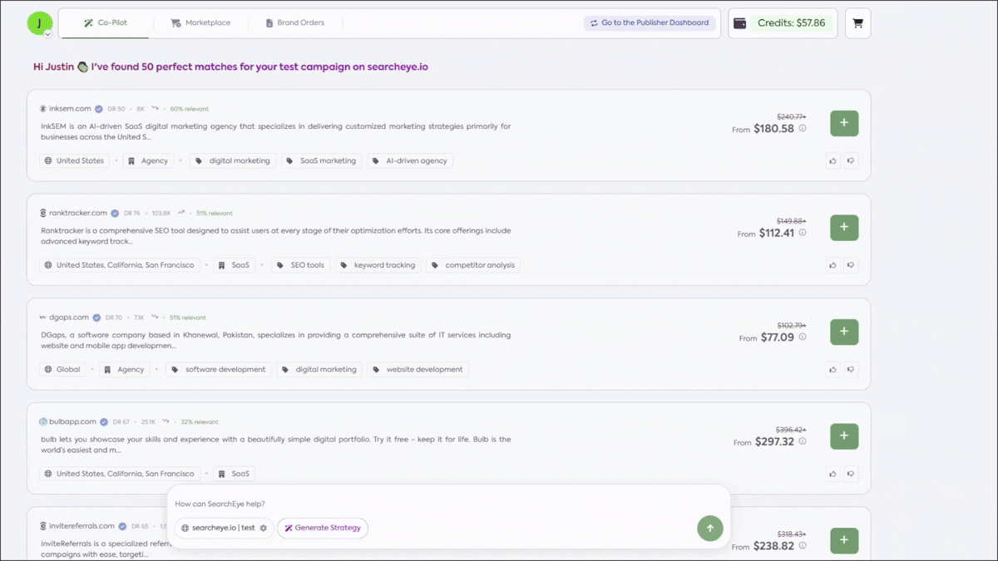Add ranktracker.com using green plus button

coord(844,227)
